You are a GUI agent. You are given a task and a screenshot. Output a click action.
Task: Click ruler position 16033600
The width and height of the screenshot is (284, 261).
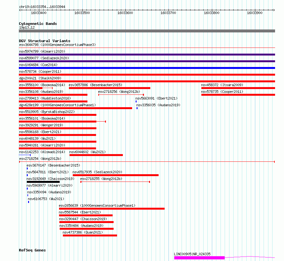pos(125,13)
